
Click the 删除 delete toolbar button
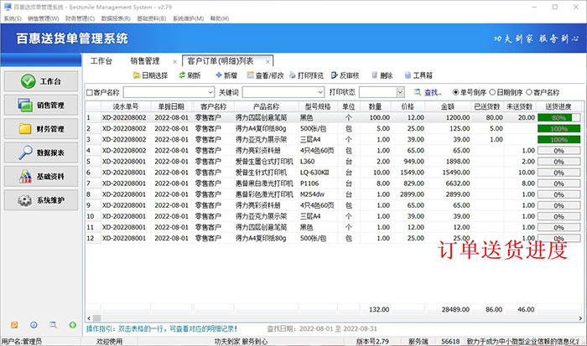[382, 75]
